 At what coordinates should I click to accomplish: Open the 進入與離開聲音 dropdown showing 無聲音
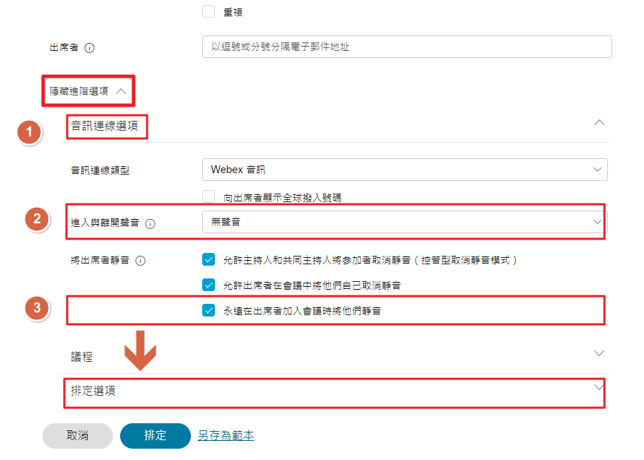pyautogui.click(x=404, y=222)
